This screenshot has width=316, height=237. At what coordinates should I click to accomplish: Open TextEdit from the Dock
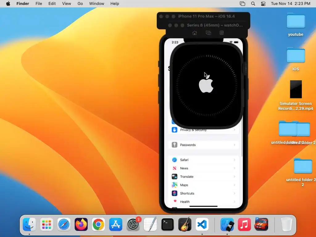click(x=150, y=224)
